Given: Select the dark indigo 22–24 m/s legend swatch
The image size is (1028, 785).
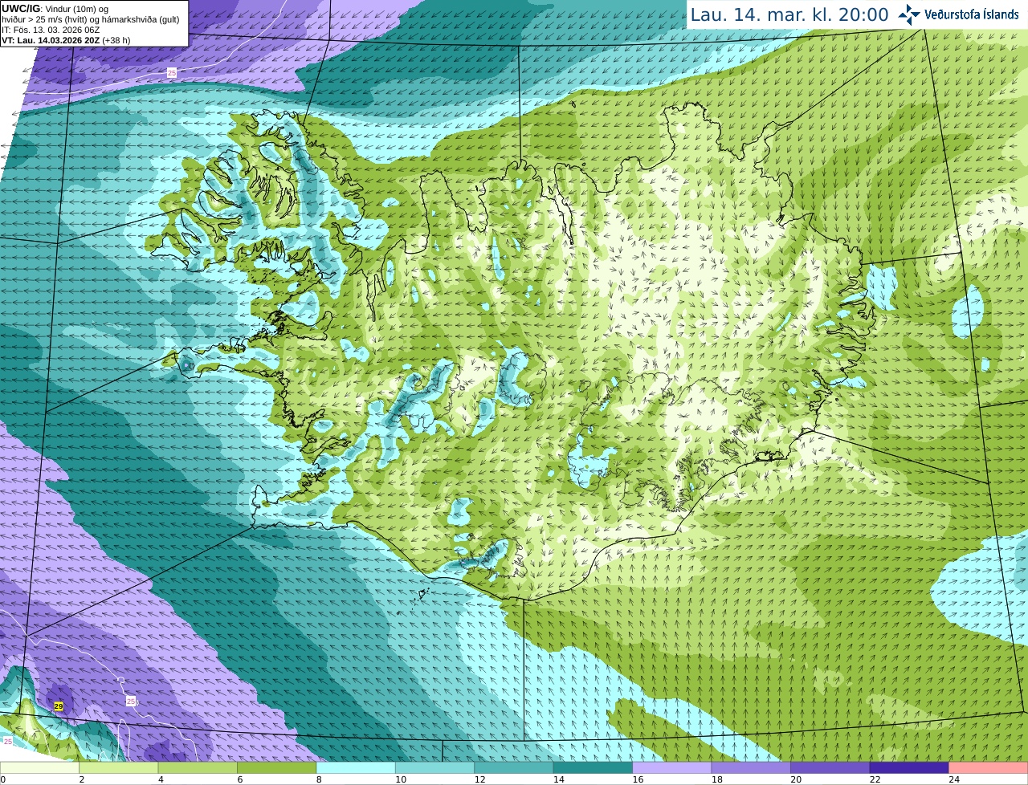Looking at the screenshot, I should click(909, 768).
